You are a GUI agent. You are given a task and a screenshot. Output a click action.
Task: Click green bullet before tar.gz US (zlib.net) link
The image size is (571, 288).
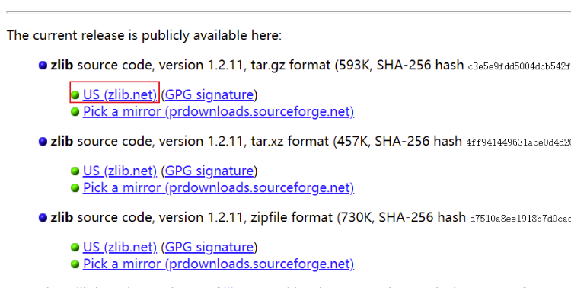coord(75,95)
